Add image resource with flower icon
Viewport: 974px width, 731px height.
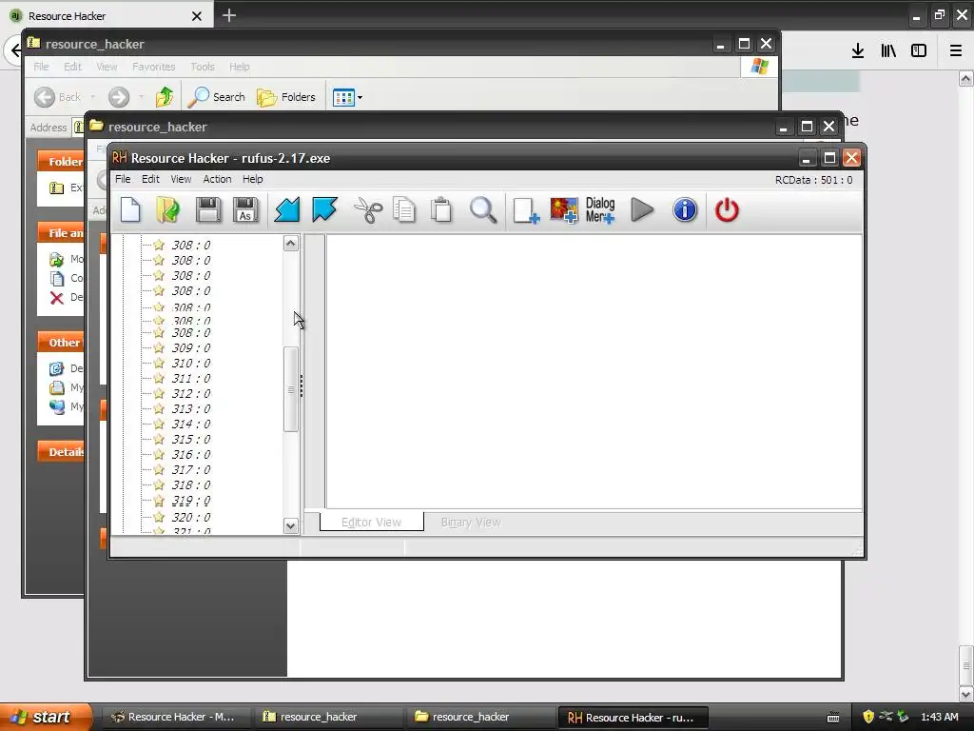pyautogui.click(x=564, y=210)
